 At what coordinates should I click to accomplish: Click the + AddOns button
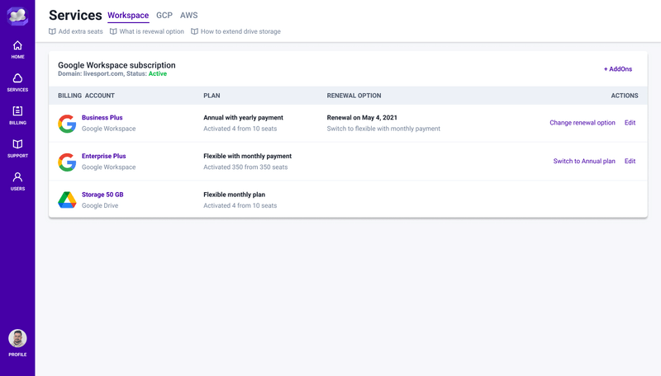pyautogui.click(x=618, y=69)
